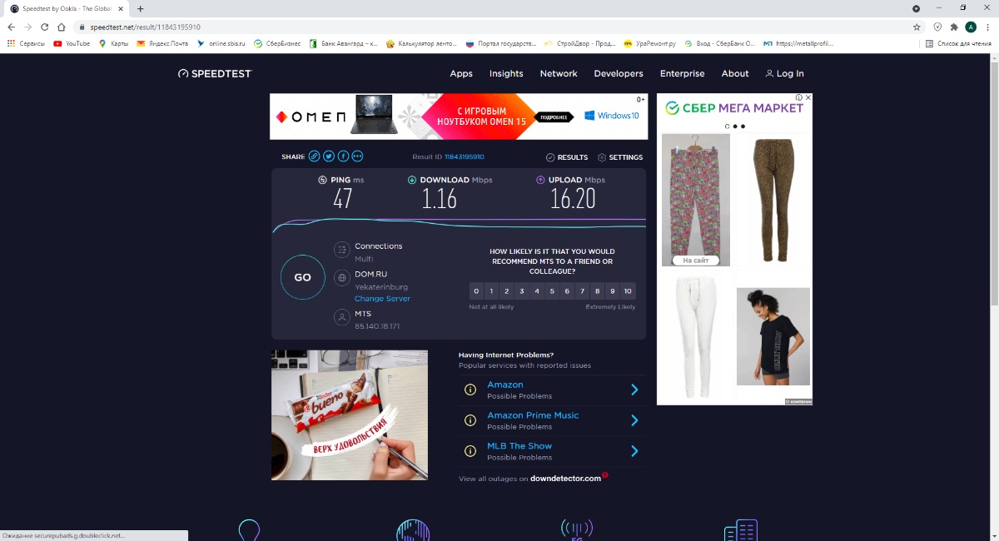The height and width of the screenshot is (541, 999).
Task: Click the Change Server link
Action: click(x=382, y=299)
